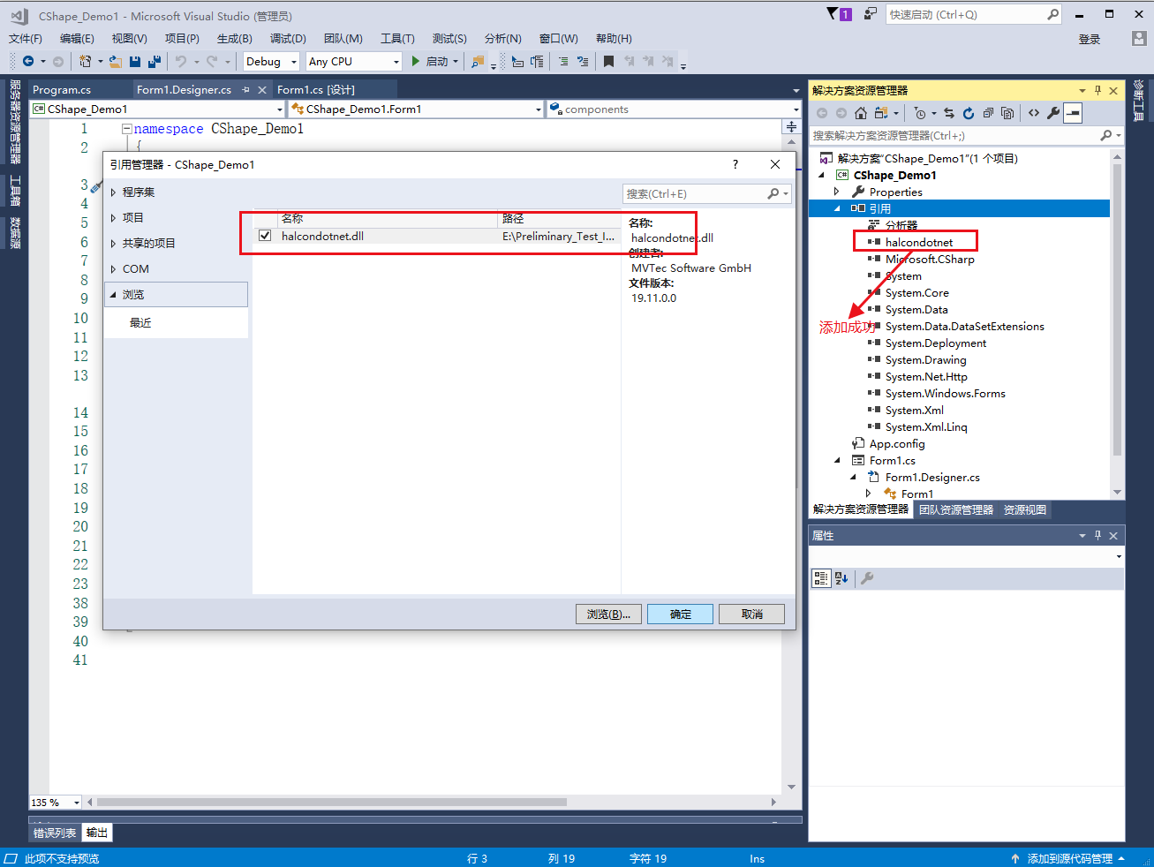
Task: Click the alphabetical sort icon in Properties panel
Action: (x=841, y=578)
